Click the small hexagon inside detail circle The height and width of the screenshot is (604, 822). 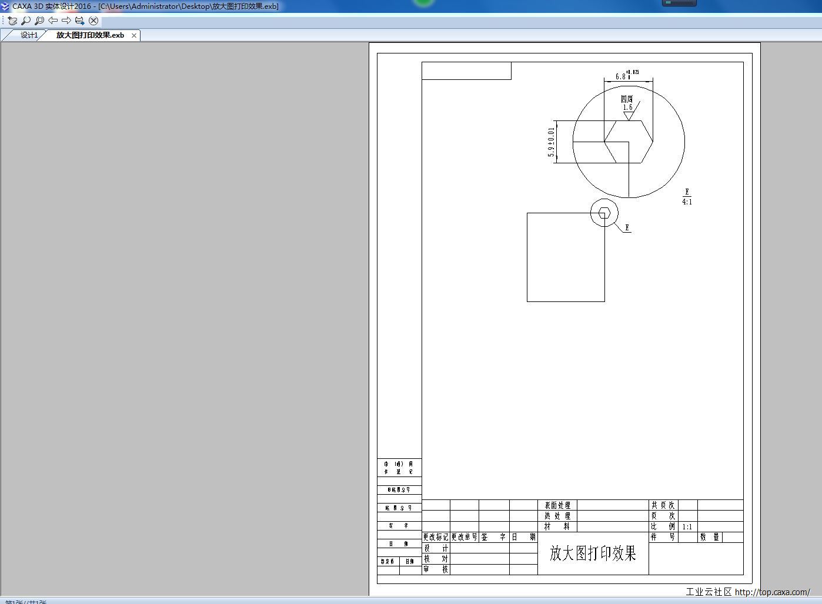pyautogui.click(x=604, y=213)
